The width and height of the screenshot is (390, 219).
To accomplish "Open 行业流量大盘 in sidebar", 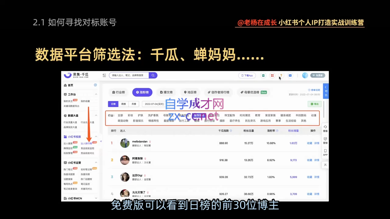I will pyautogui.click(x=70, y=122).
